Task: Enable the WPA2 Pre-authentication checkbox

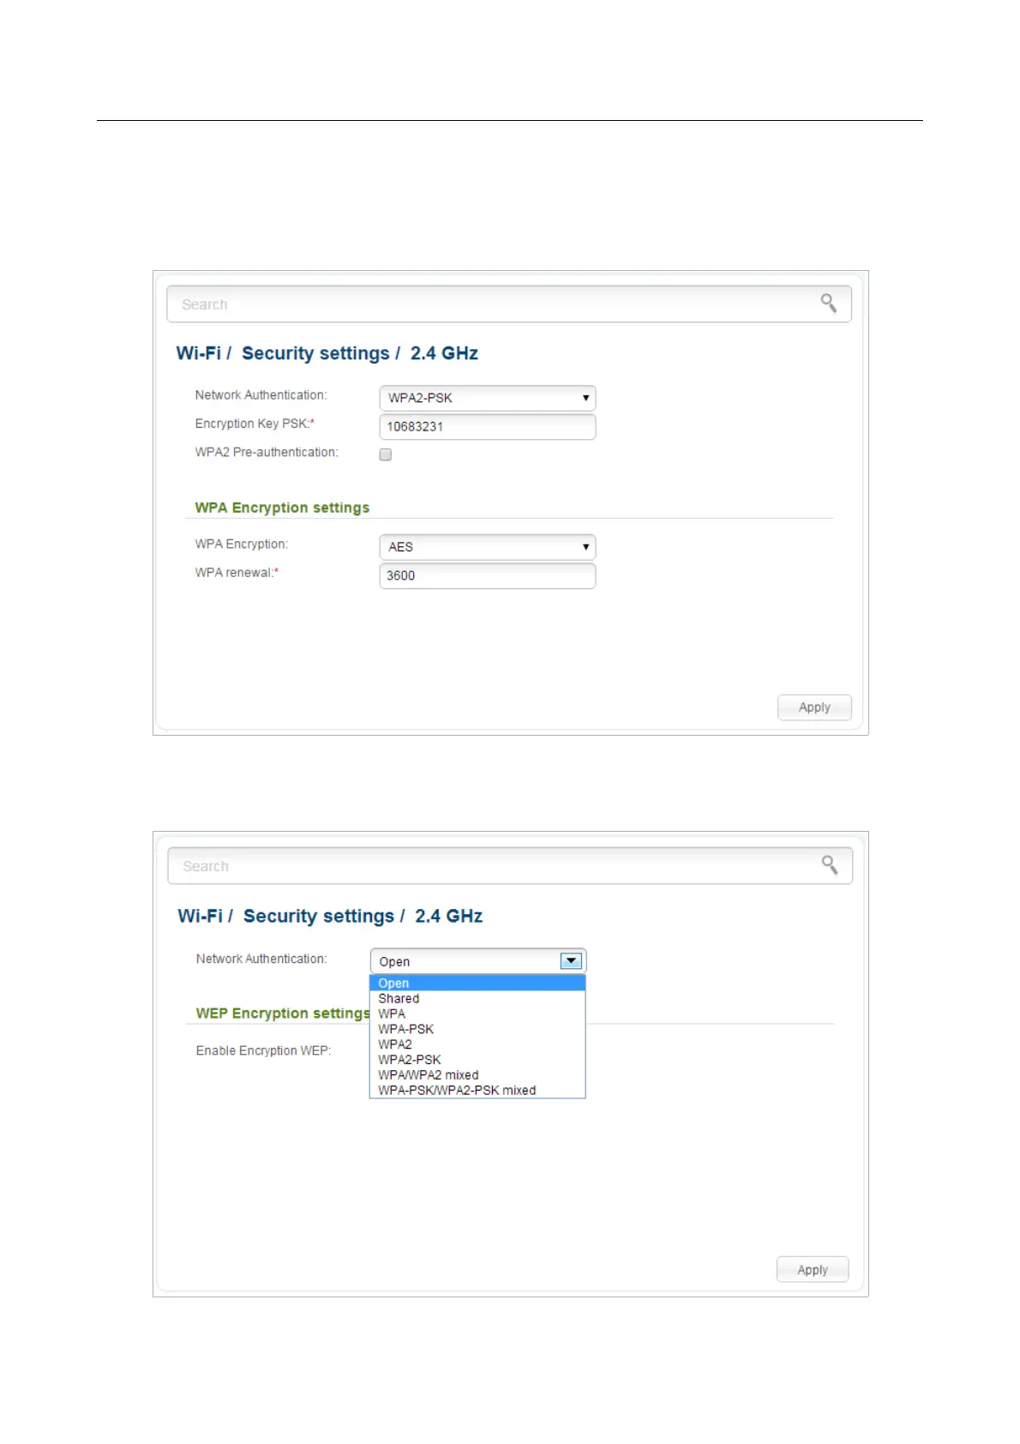Action: point(386,454)
